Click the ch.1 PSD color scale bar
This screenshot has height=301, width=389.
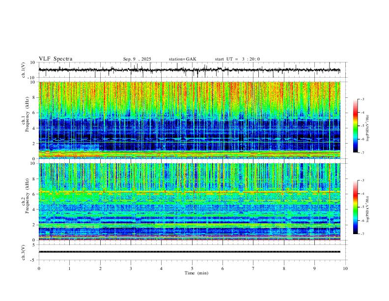(x=356, y=126)
